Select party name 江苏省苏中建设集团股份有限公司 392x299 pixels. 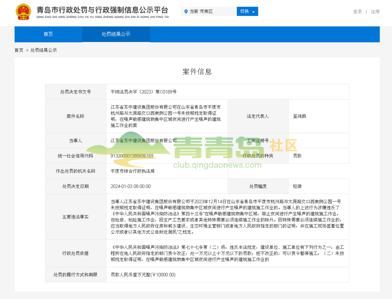click(143, 140)
